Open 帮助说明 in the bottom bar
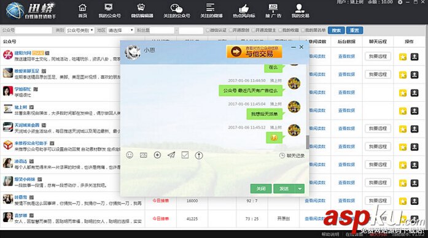 click(330, 234)
